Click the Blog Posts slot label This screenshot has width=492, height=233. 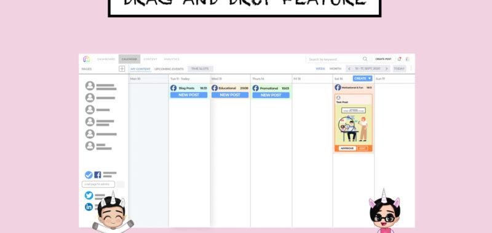click(x=186, y=88)
